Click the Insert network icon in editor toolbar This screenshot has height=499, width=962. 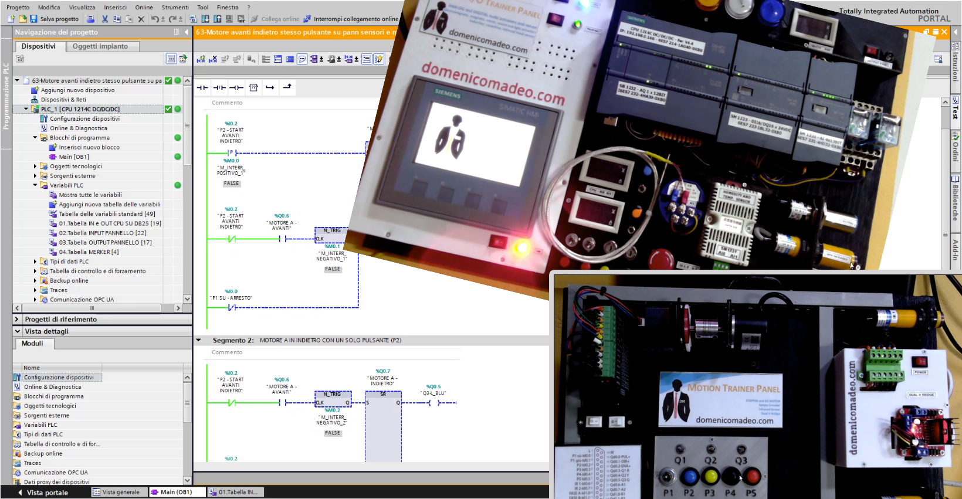[201, 59]
